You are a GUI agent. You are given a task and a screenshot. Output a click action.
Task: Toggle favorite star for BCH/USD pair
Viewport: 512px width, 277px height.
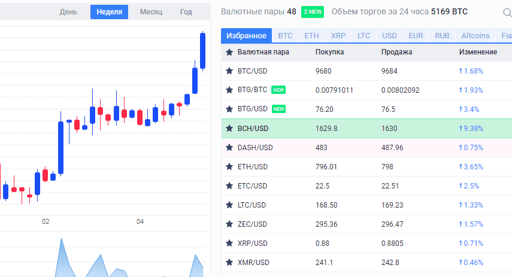229,128
